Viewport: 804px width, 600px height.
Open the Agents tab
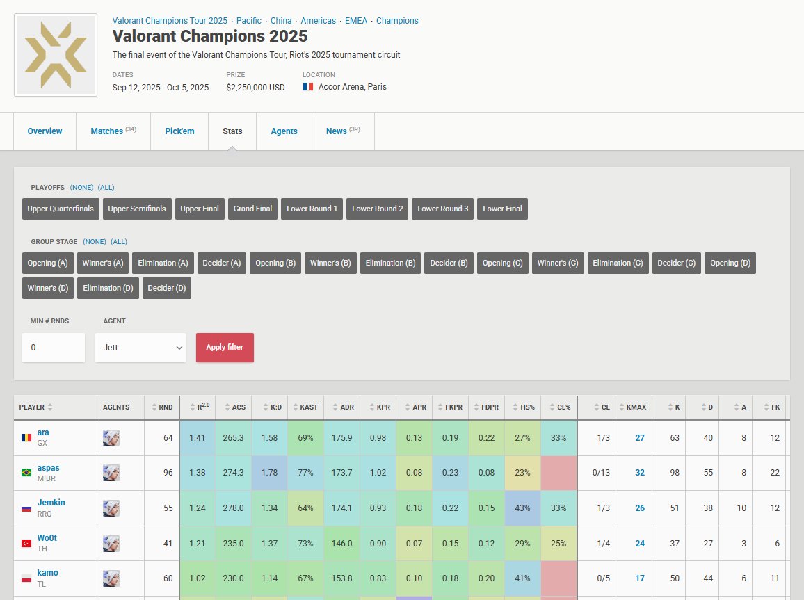[x=284, y=131]
